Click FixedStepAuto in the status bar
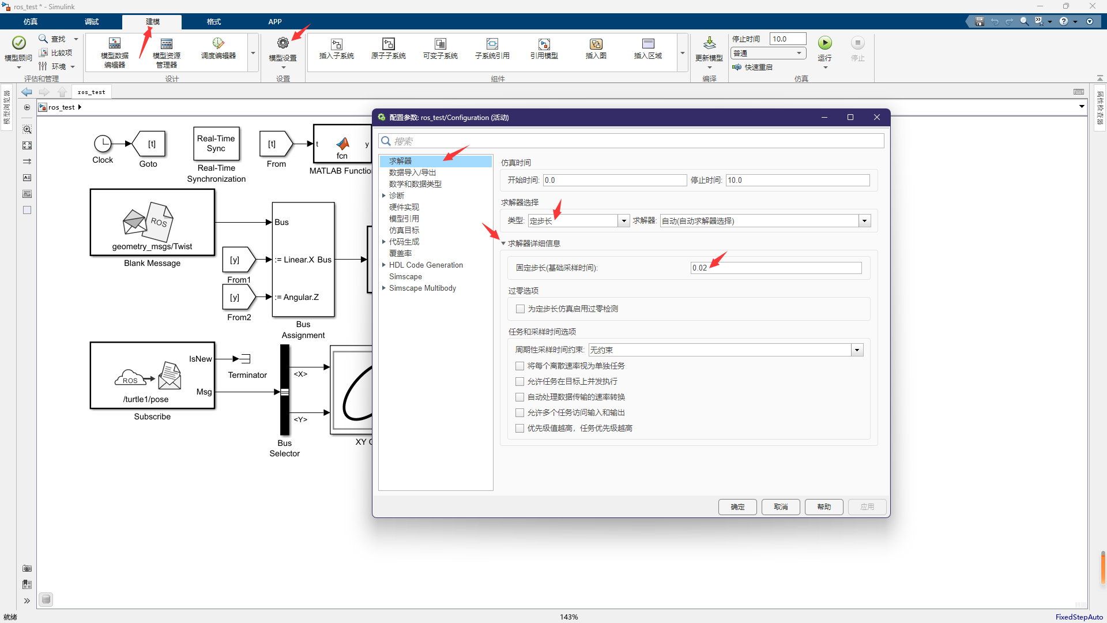The height and width of the screenshot is (623, 1107). 1079,617
